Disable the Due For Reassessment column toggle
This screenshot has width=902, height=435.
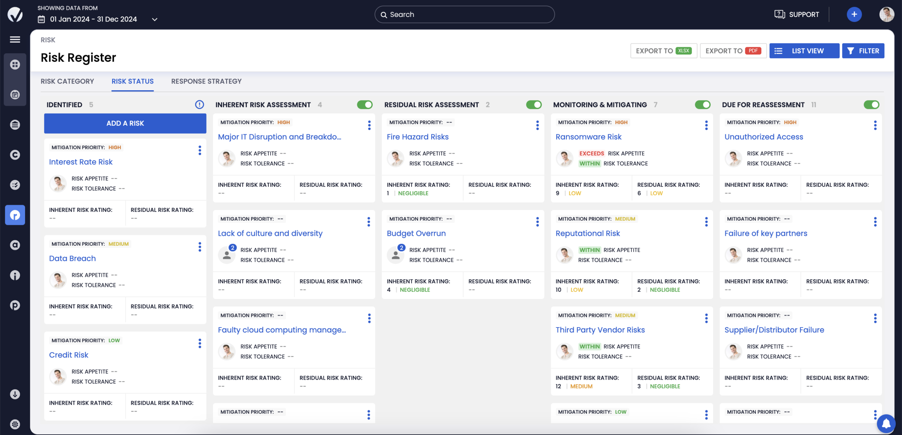point(871,105)
